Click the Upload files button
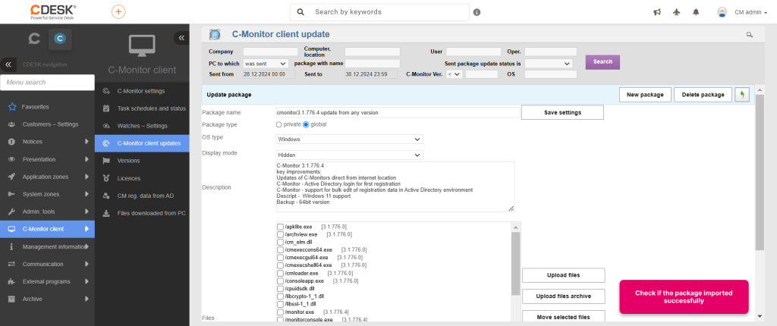 (x=564, y=275)
